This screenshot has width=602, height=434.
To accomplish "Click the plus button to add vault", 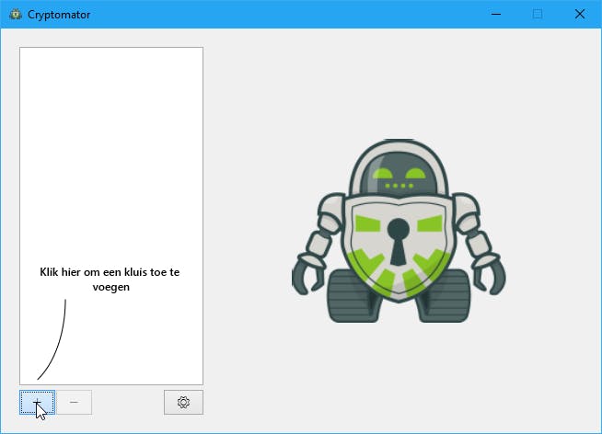I will click(x=37, y=402).
